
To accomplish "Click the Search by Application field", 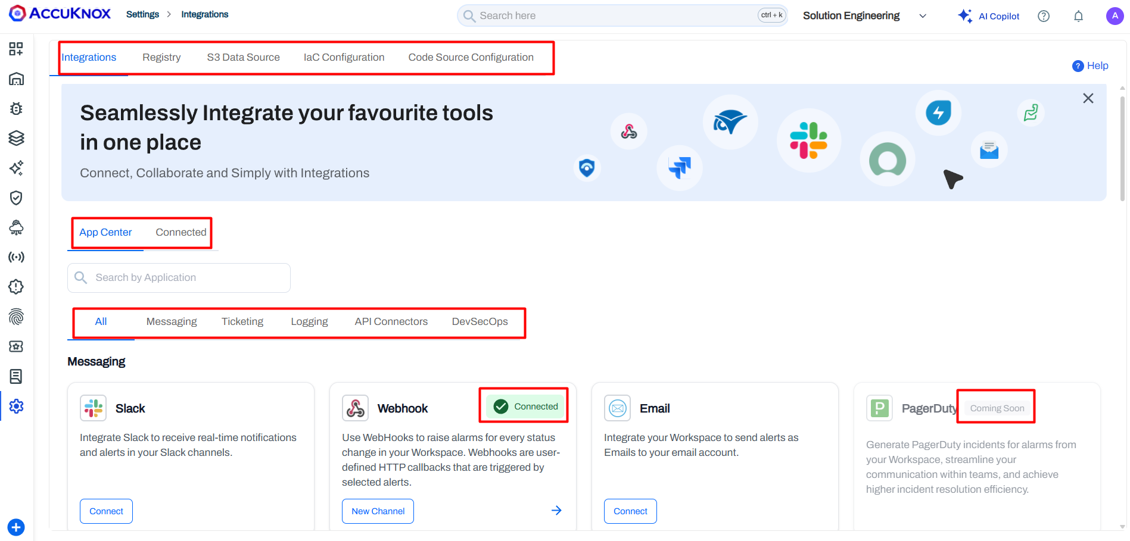I will (x=178, y=277).
